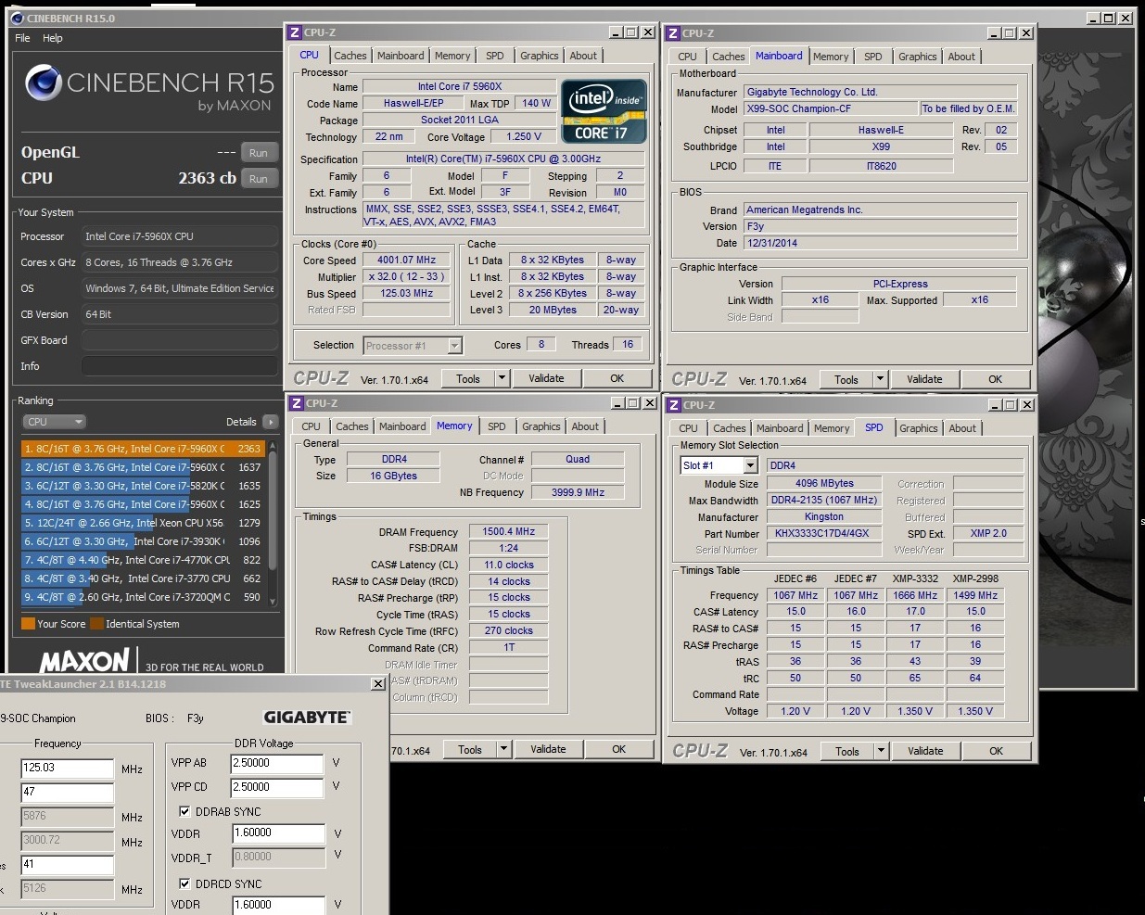Screen dimensions: 1145x915
Task: Click Validate in CPU-Z CPU window
Action: pos(546,378)
